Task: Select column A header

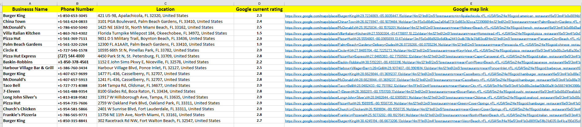Action: click(x=30, y=3)
